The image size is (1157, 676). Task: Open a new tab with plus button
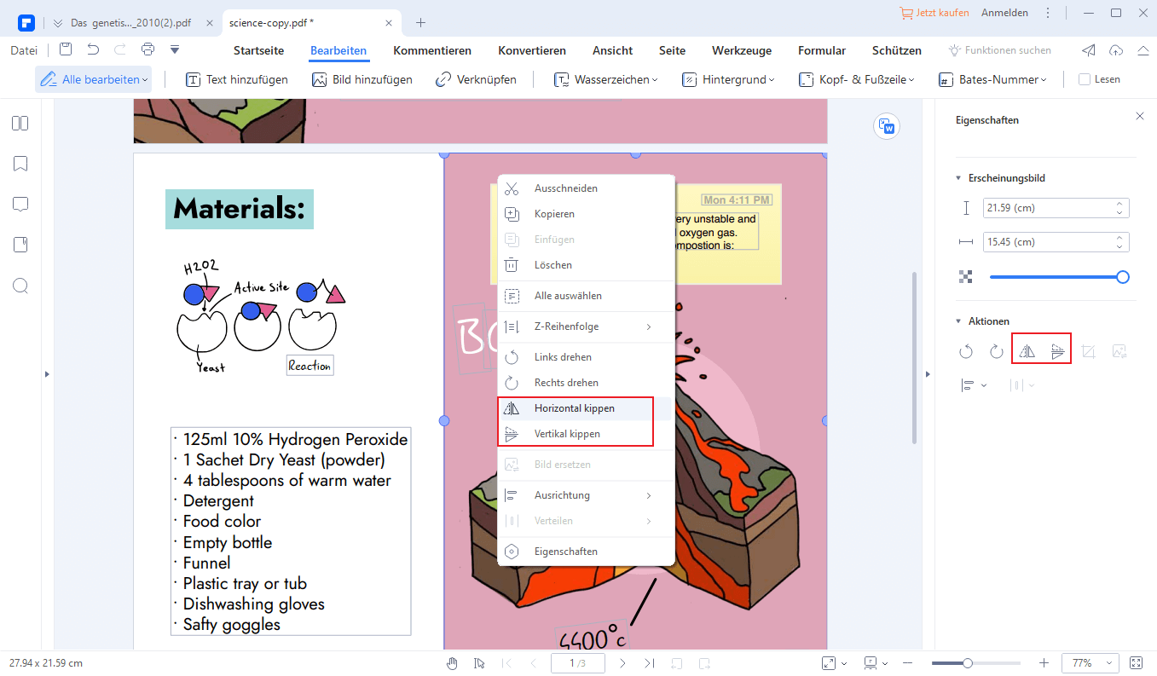(420, 23)
